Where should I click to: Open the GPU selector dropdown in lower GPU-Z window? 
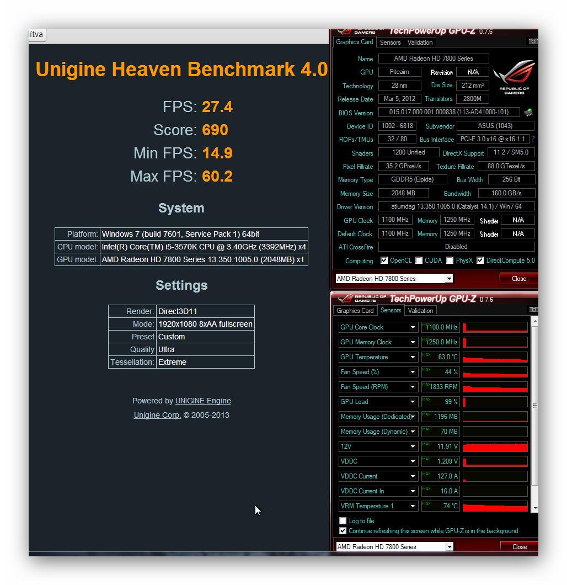pos(450,546)
